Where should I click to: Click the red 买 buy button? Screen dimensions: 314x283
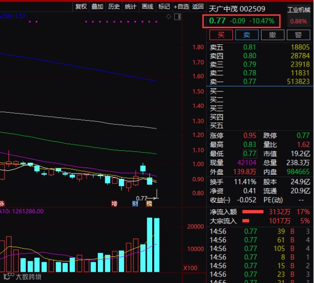click(221, 35)
